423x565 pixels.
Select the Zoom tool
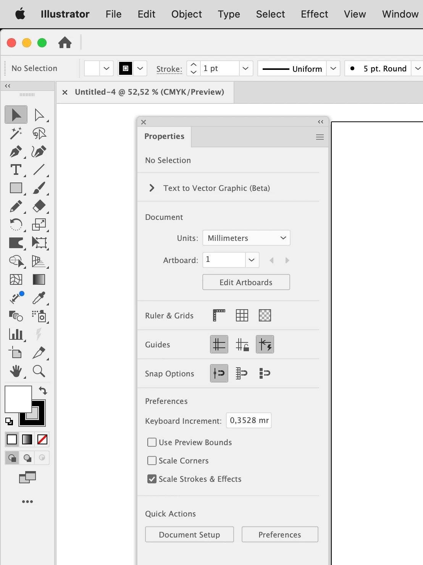point(39,371)
